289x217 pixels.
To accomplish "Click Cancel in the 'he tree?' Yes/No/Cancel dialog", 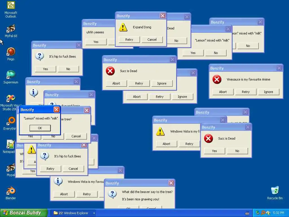I will pos(76,136).
